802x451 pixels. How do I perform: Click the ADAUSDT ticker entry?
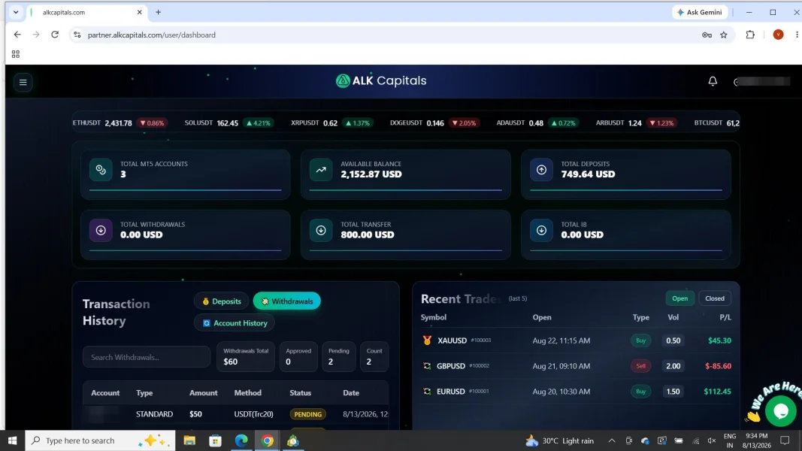click(x=537, y=123)
